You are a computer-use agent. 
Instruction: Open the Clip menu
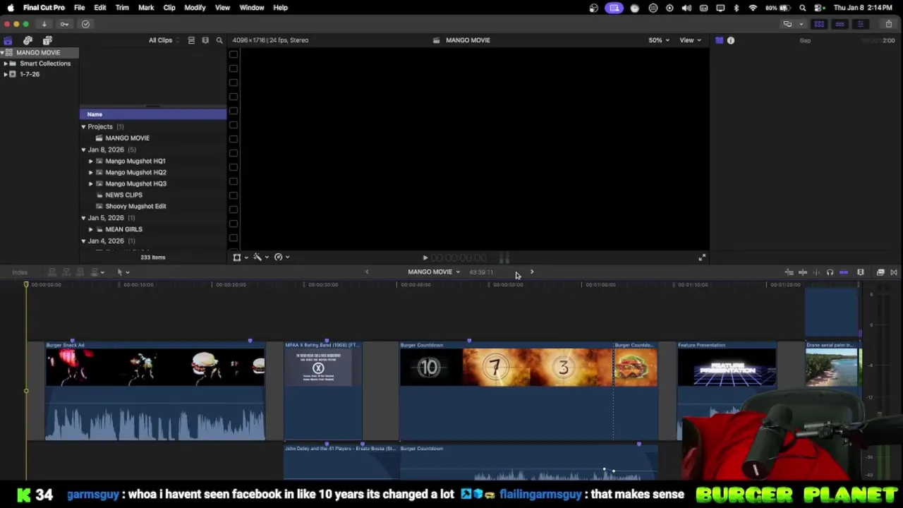169,8
